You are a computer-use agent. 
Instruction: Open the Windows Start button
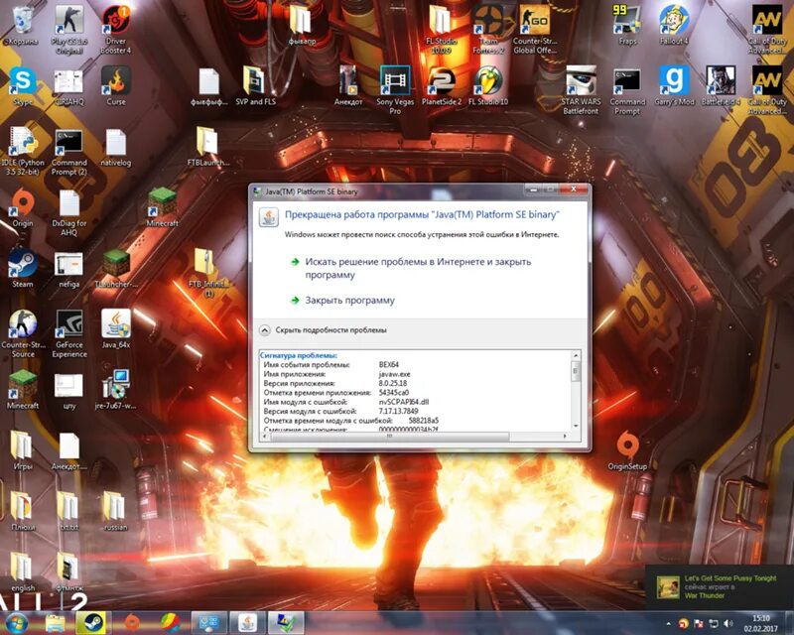tap(16, 623)
